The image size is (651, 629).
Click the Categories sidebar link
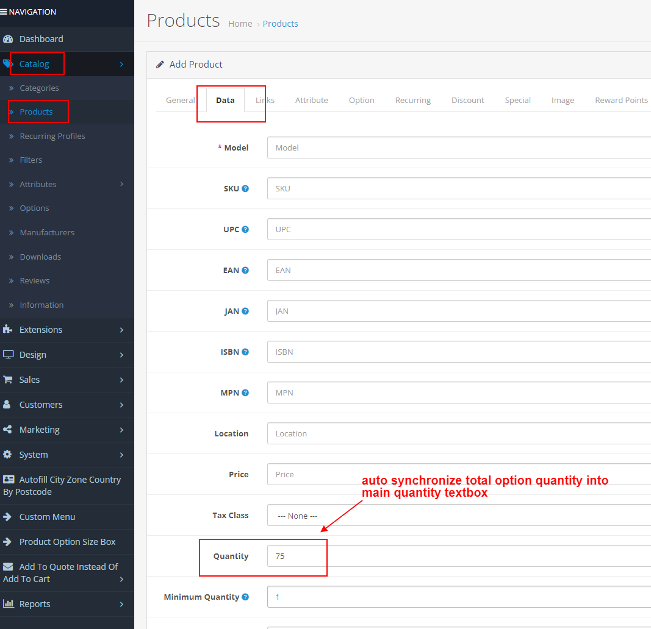(x=40, y=88)
